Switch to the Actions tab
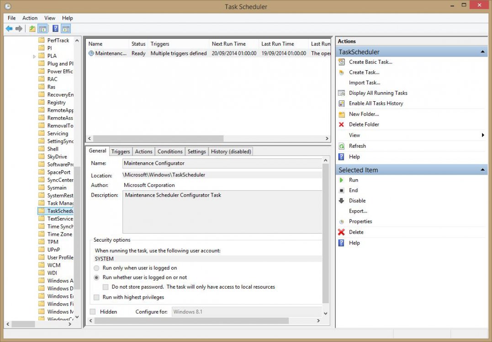 [x=143, y=151]
